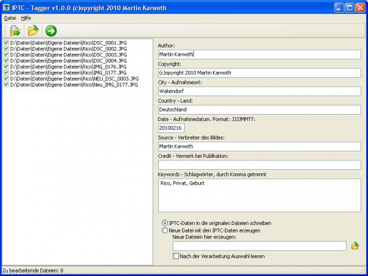Screen dimensions: 368x276
Task: Browse for output folder next to new files field
Action: (355, 246)
